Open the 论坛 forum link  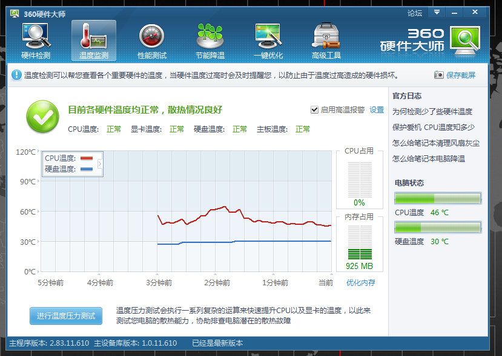click(415, 13)
